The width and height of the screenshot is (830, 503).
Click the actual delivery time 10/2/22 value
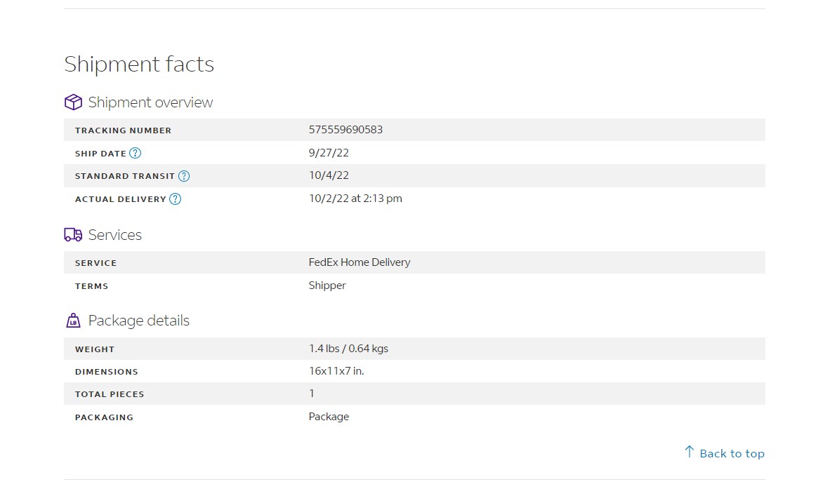[355, 199]
